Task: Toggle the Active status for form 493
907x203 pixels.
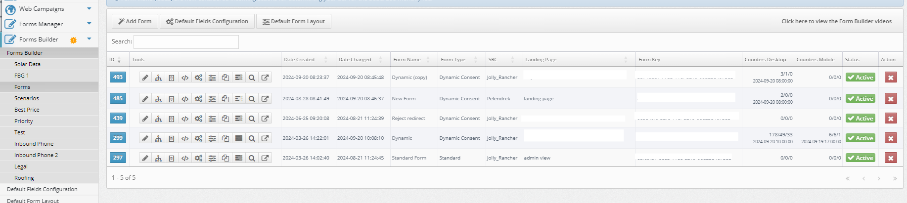Action: pyautogui.click(x=860, y=78)
